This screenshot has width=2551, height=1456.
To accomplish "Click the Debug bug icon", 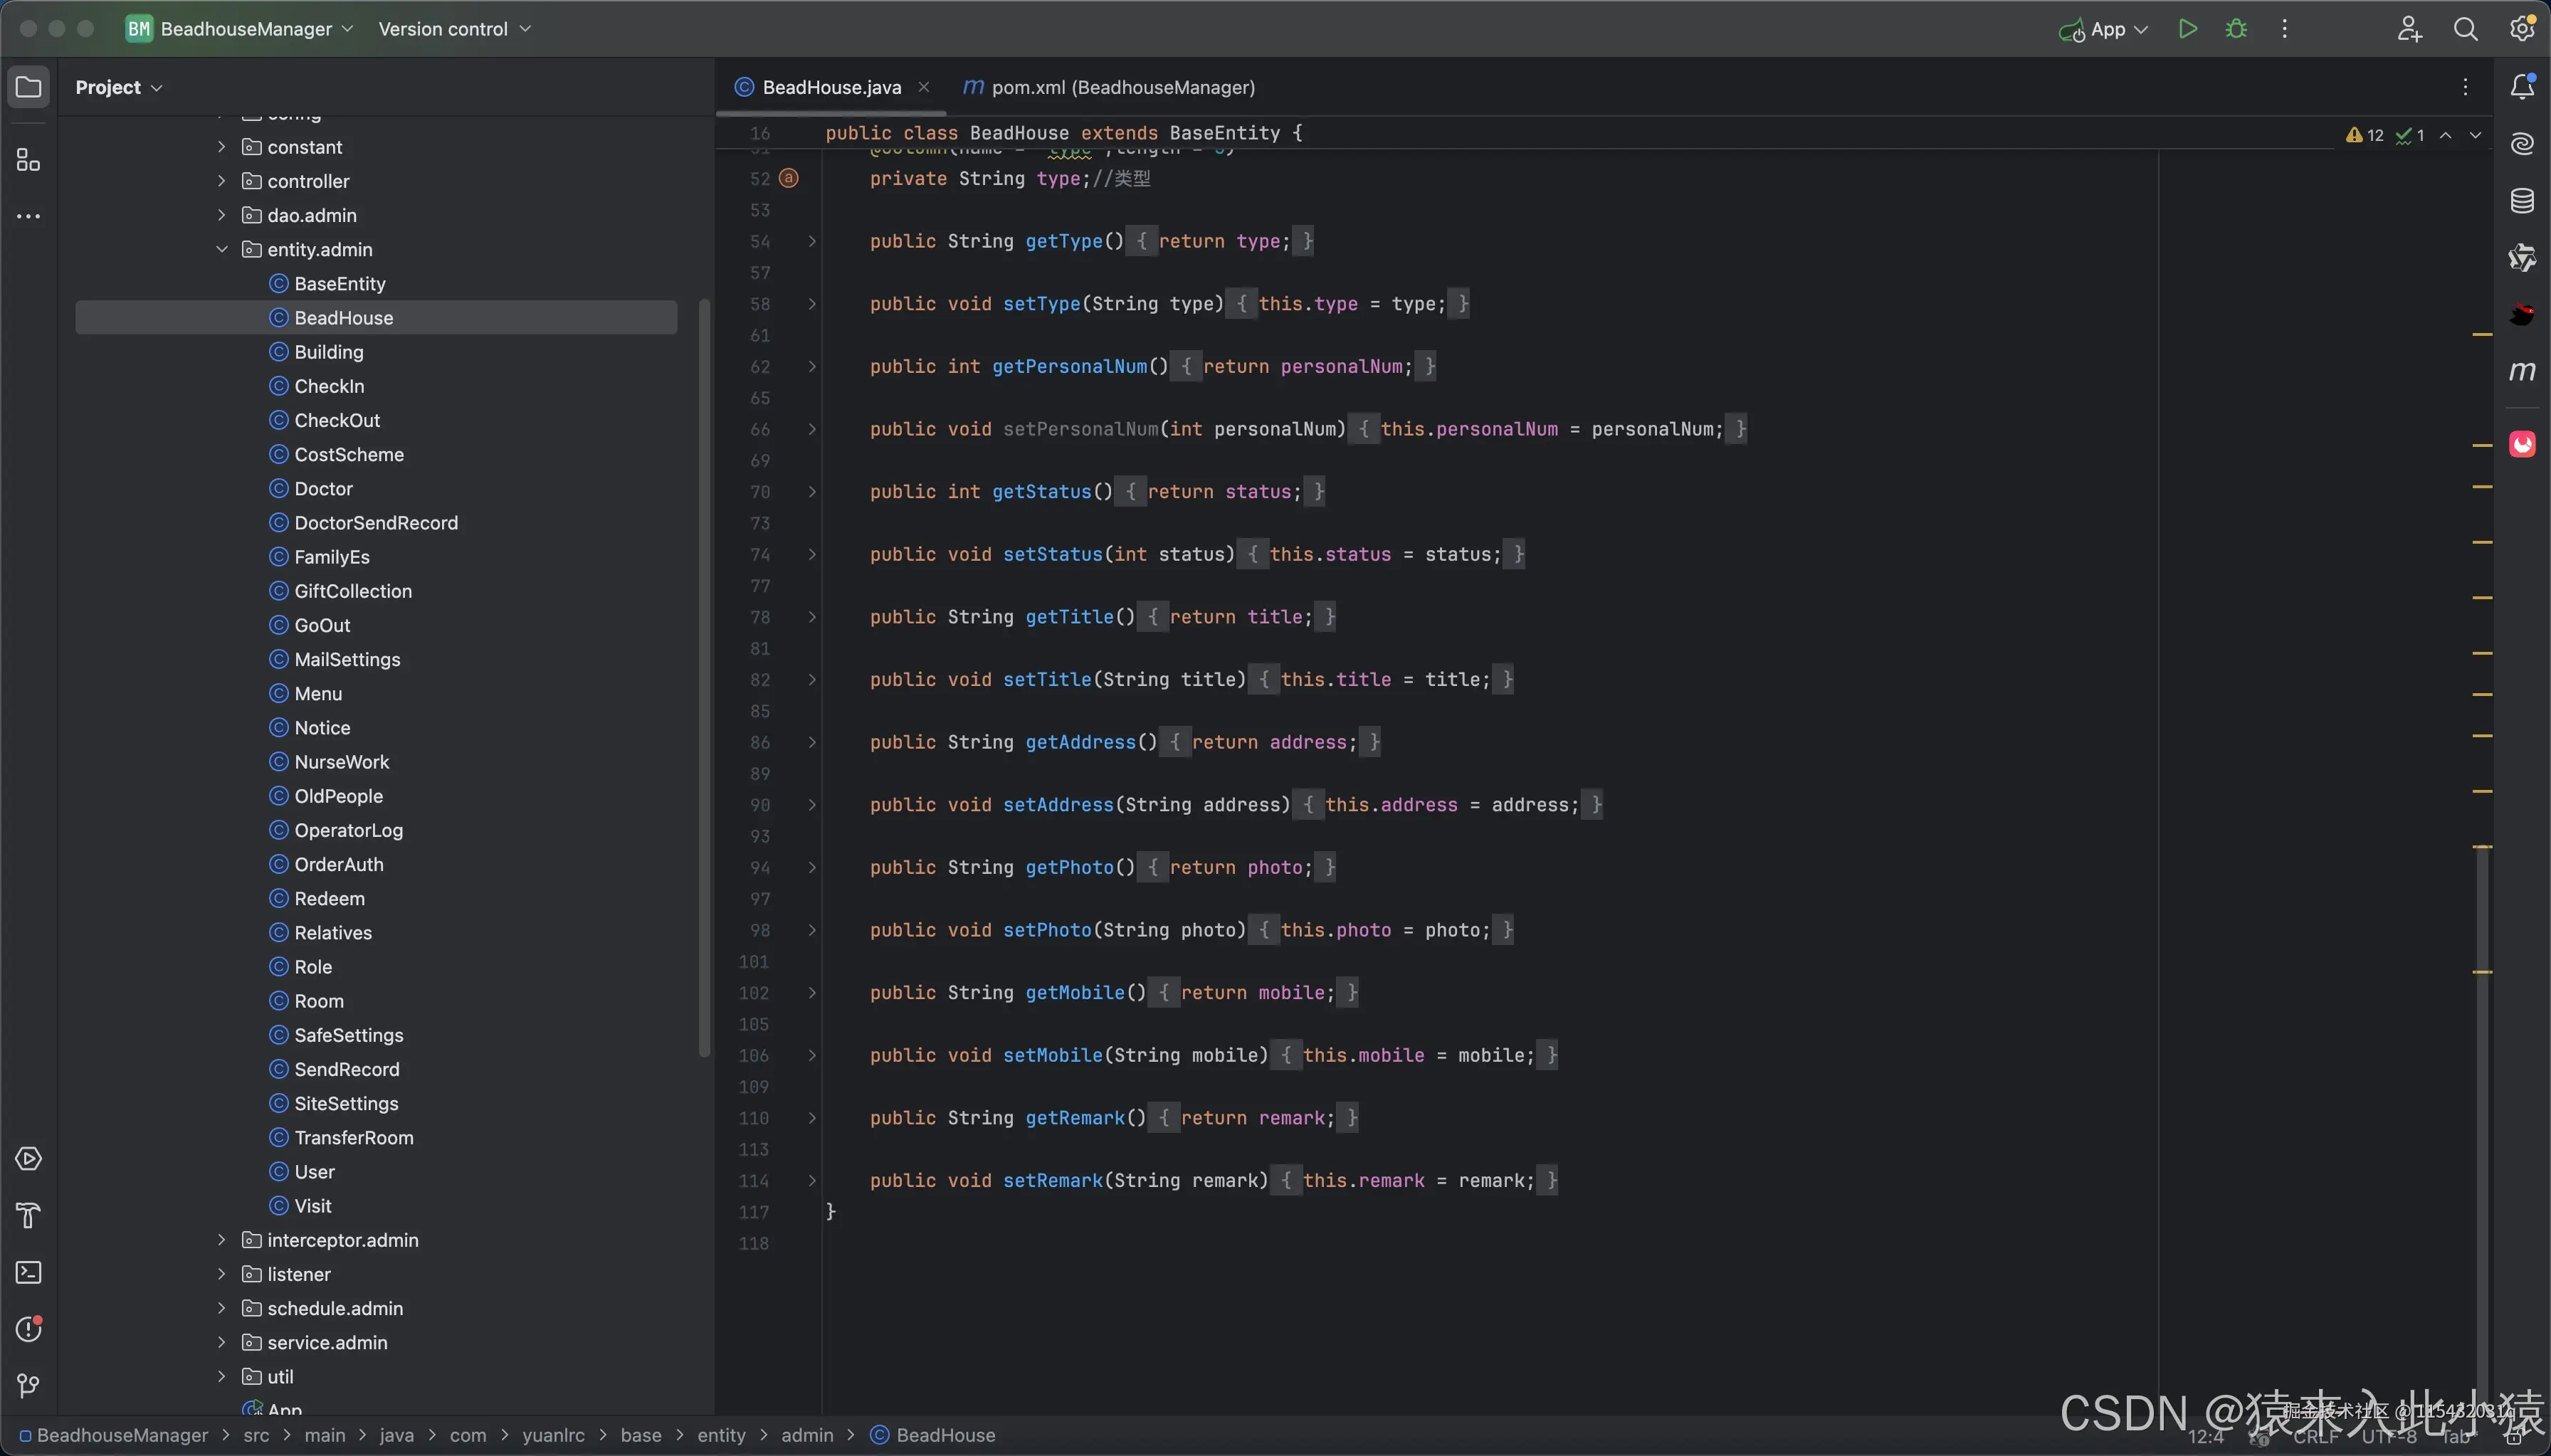I will pyautogui.click(x=2236, y=29).
